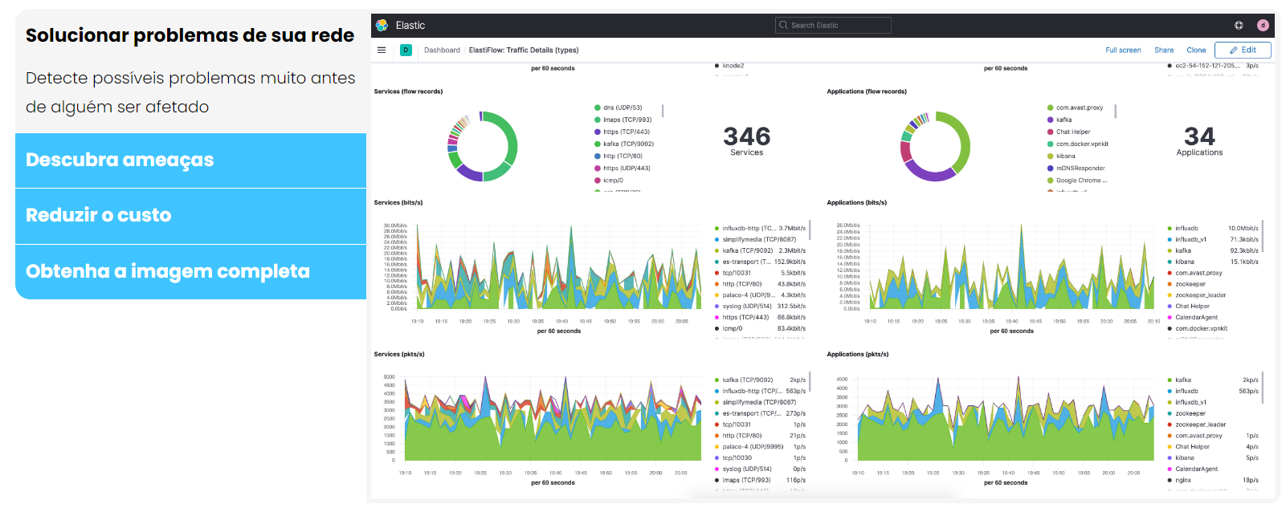This screenshot has width=1286, height=508.
Task: Click kafka (TCP/9092) in Services pkts/s legend
Action: pos(760,380)
